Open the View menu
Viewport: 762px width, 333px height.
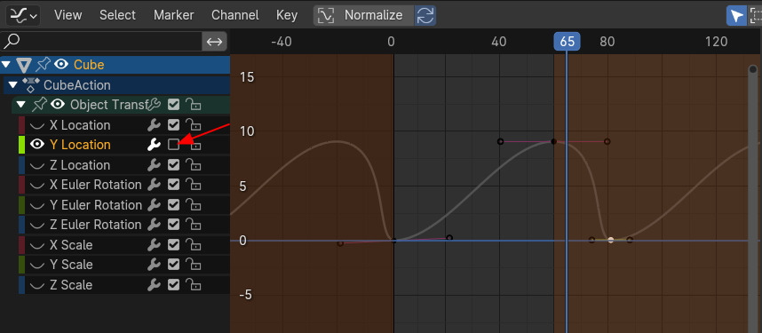[x=68, y=15]
